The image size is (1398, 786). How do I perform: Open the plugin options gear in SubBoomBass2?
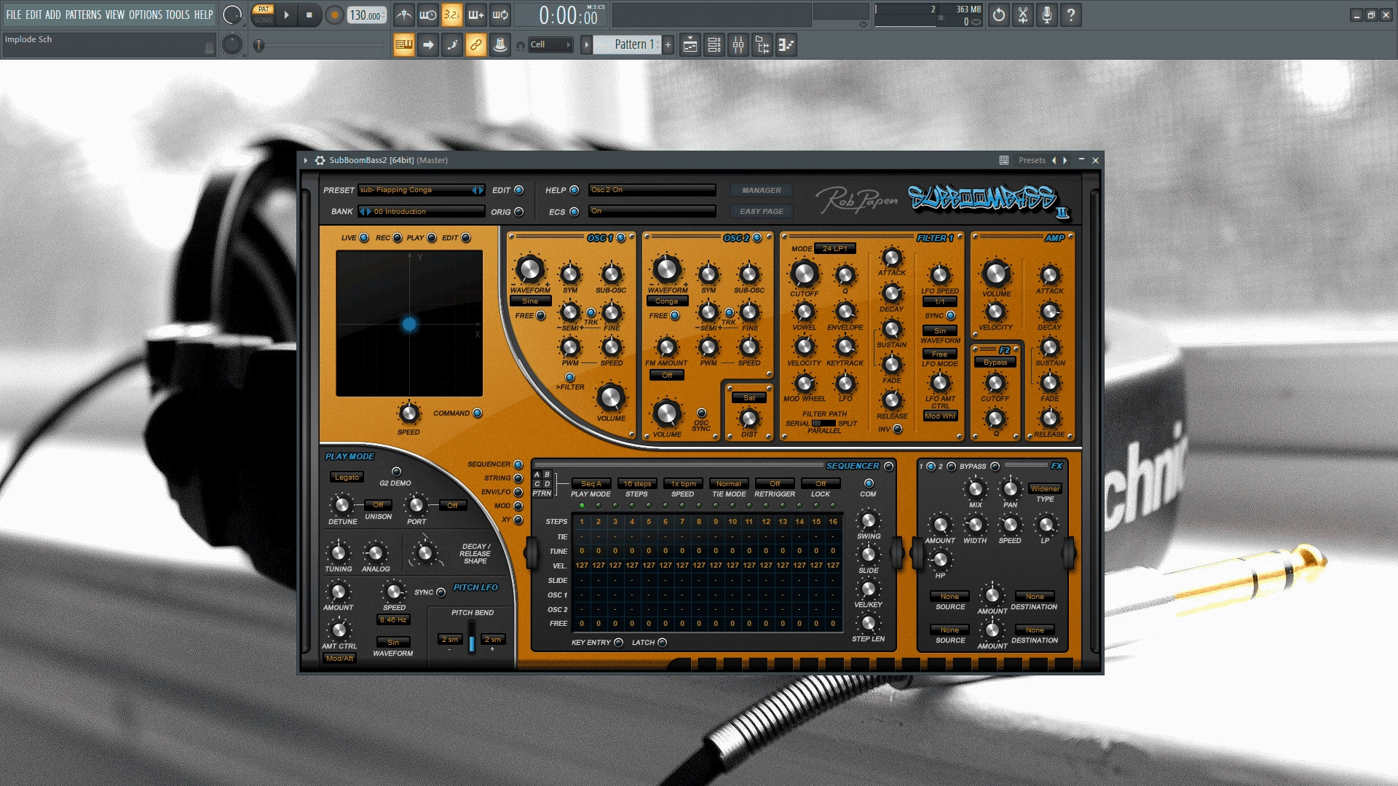[320, 160]
